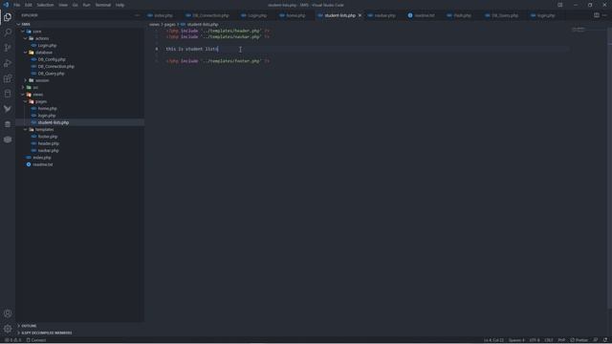Screen dimensions: 612x344
Task: Switch to the readme.txt editor tab
Action: (424, 15)
